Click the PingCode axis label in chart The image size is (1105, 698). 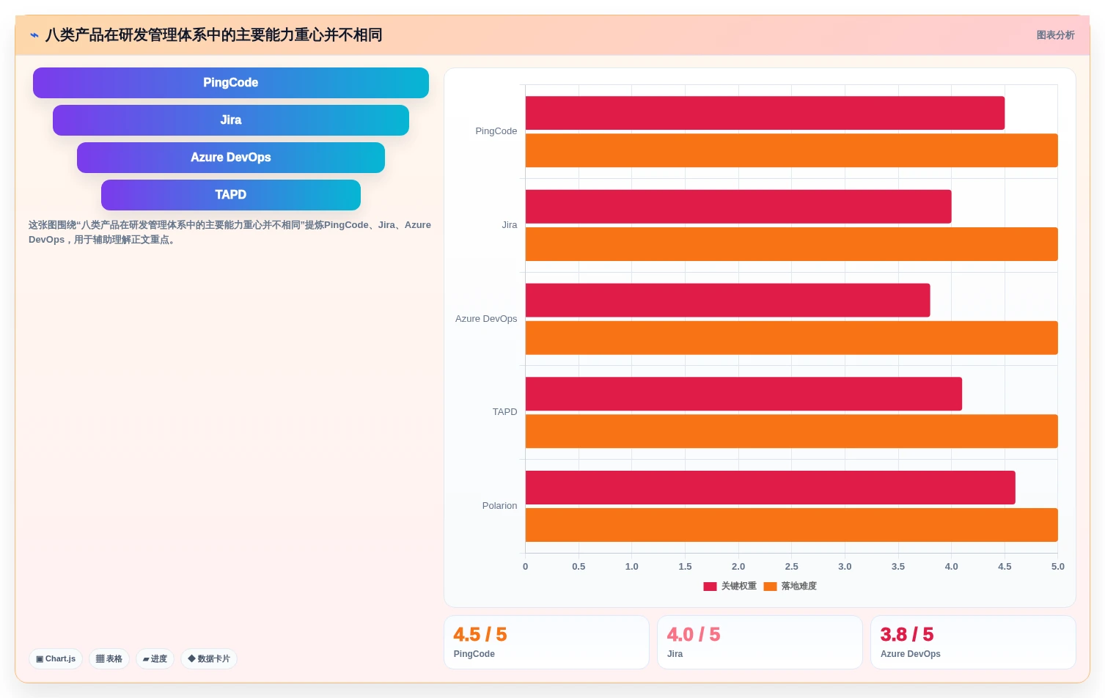pyautogui.click(x=496, y=131)
